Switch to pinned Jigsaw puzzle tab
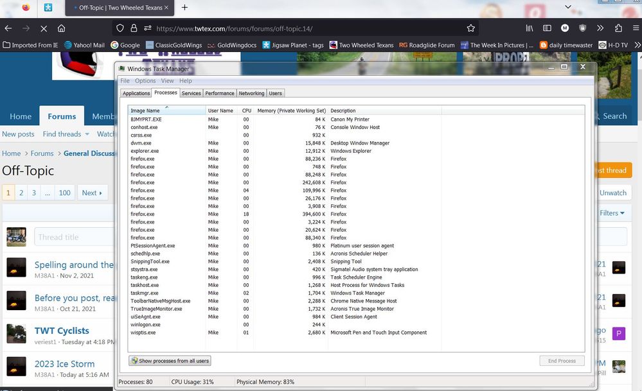The height and width of the screenshot is (391, 642). coord(48,7)
